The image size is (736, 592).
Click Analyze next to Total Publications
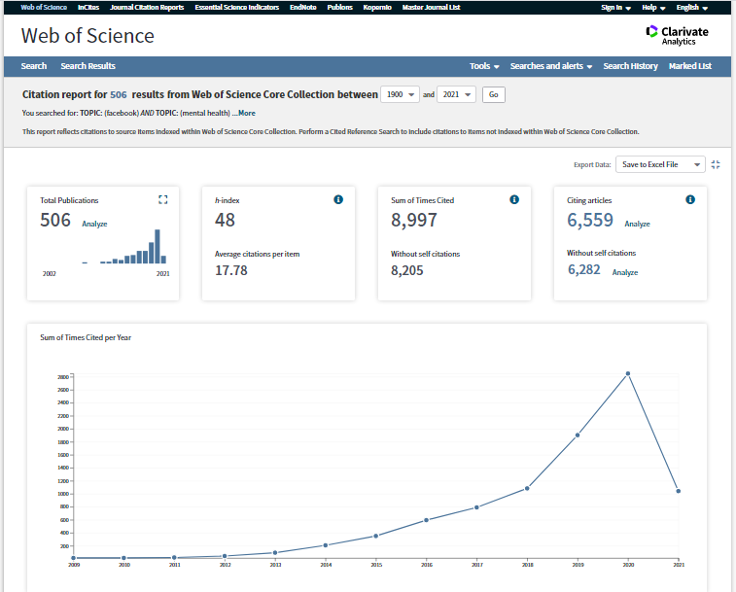point(94,224)
